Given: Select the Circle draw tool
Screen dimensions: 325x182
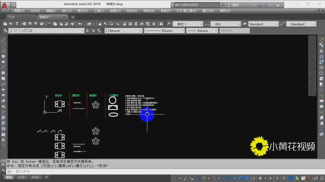Looking at the screenshot, I should [x=3, y=73].
